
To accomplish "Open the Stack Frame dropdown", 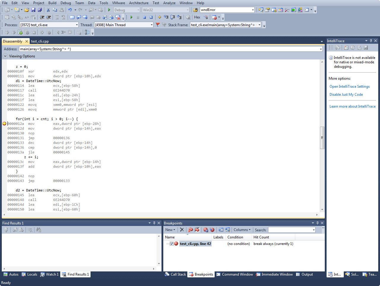I will pos(259,25).
